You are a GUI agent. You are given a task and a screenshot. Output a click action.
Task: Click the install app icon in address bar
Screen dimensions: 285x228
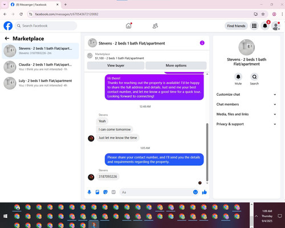tap(255, 14)
